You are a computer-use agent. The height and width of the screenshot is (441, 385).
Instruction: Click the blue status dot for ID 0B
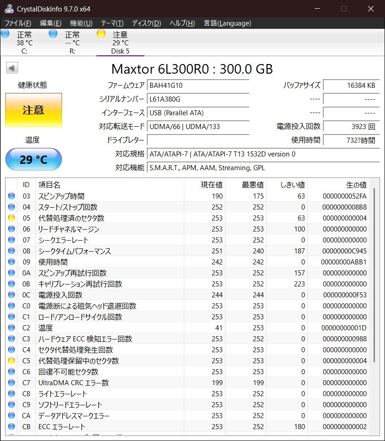11,284
